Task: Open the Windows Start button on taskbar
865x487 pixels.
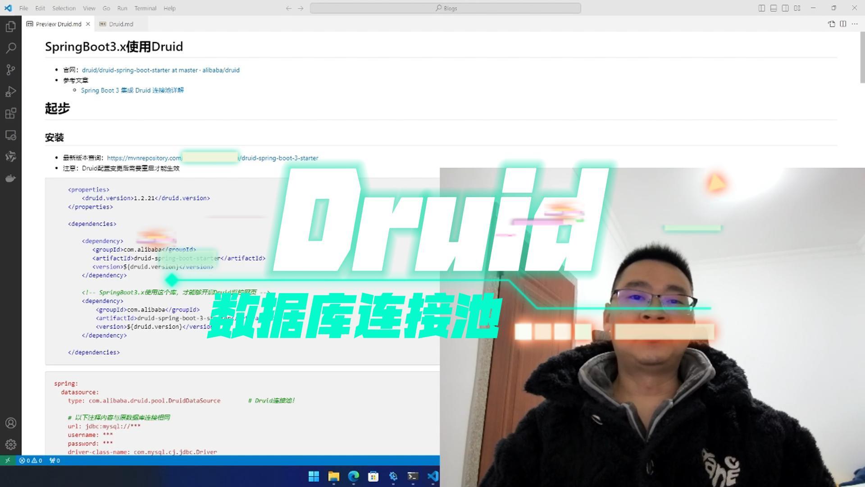Action: click(314, 476)
